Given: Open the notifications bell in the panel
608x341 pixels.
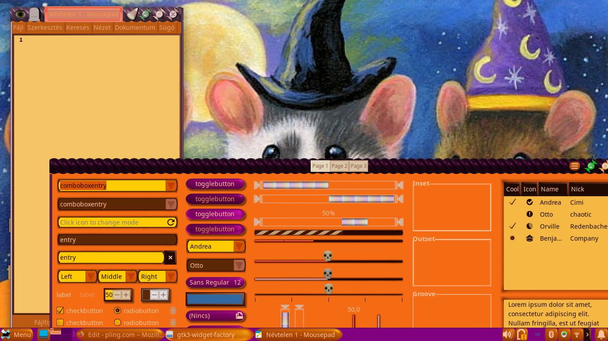Looking at the screenshot, I should (601, 334).
